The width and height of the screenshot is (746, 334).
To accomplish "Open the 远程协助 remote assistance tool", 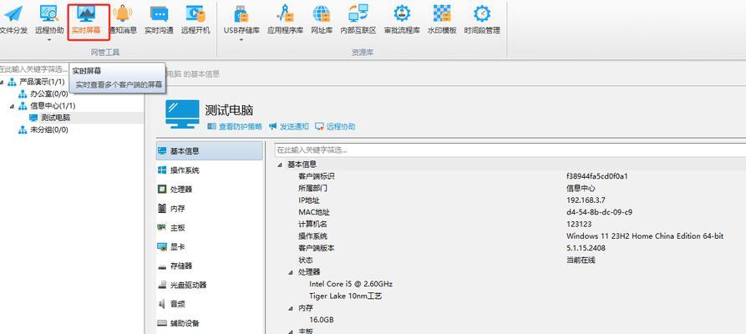I will 49,19.
